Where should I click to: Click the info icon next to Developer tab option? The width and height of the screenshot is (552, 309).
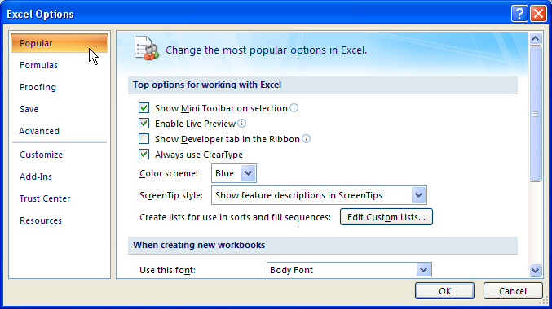pos(307,139)
